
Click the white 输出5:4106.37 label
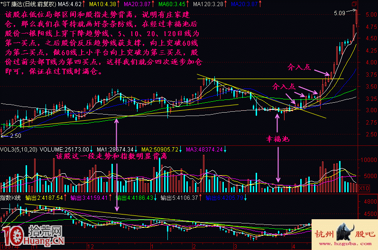(179, 198)
